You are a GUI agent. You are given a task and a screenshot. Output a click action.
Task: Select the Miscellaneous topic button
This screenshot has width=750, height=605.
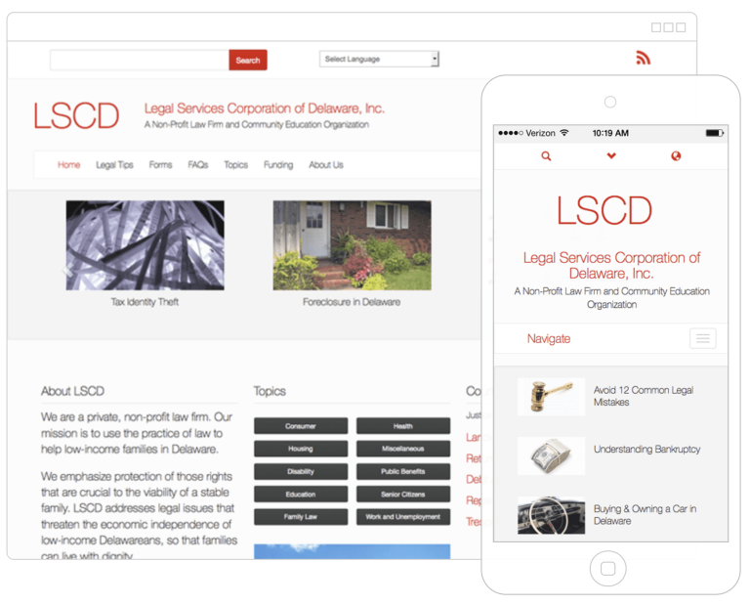pyautogui.click(x=403, y=449)
